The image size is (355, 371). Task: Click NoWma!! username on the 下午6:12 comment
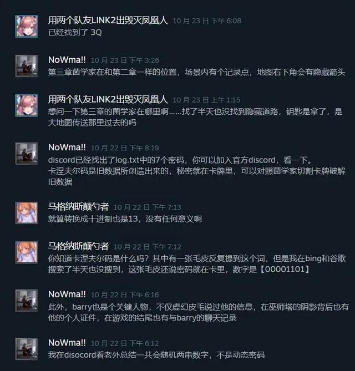click(x=67, y=343)
